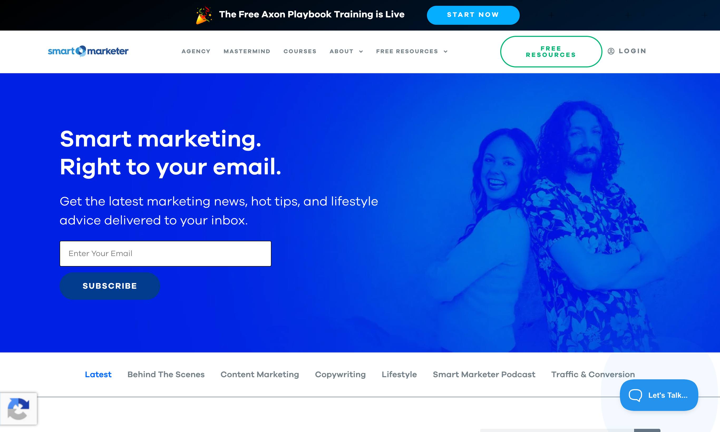Click the party popper icon in banner
The image size is (720, 432).
(x=204, y=15)
